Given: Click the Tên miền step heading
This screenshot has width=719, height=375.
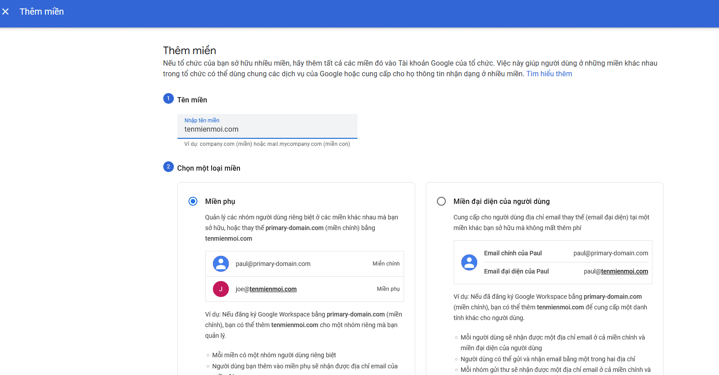Looking at the screenshot, I should pos(192,100).
